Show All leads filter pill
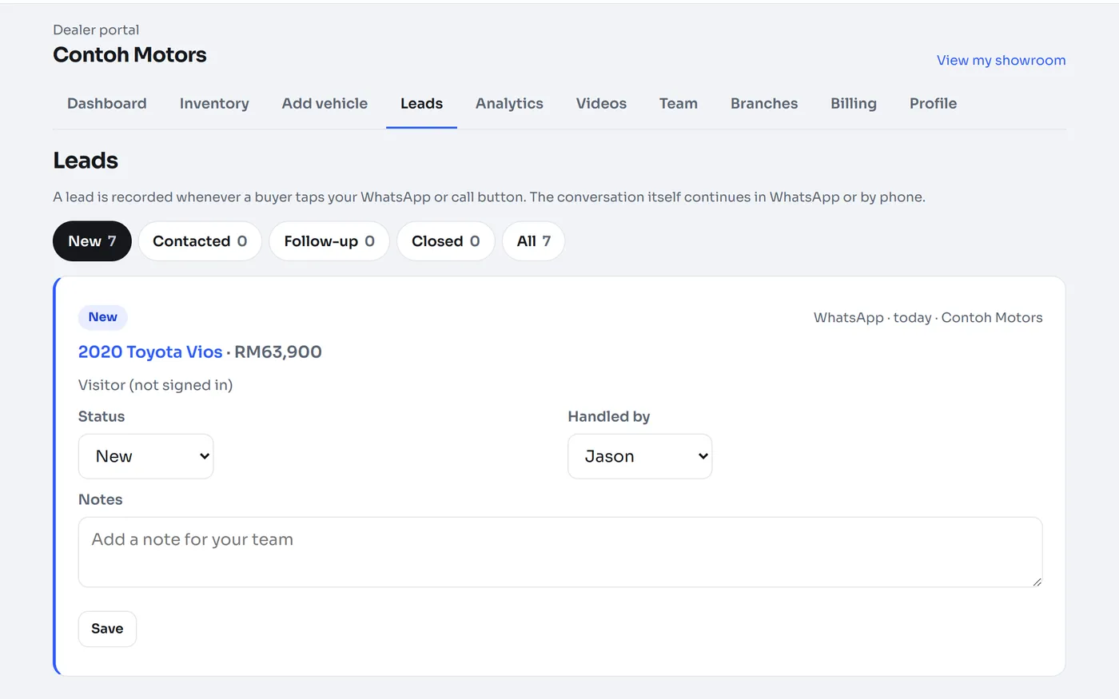1119x699 pixels. [534, 241]
